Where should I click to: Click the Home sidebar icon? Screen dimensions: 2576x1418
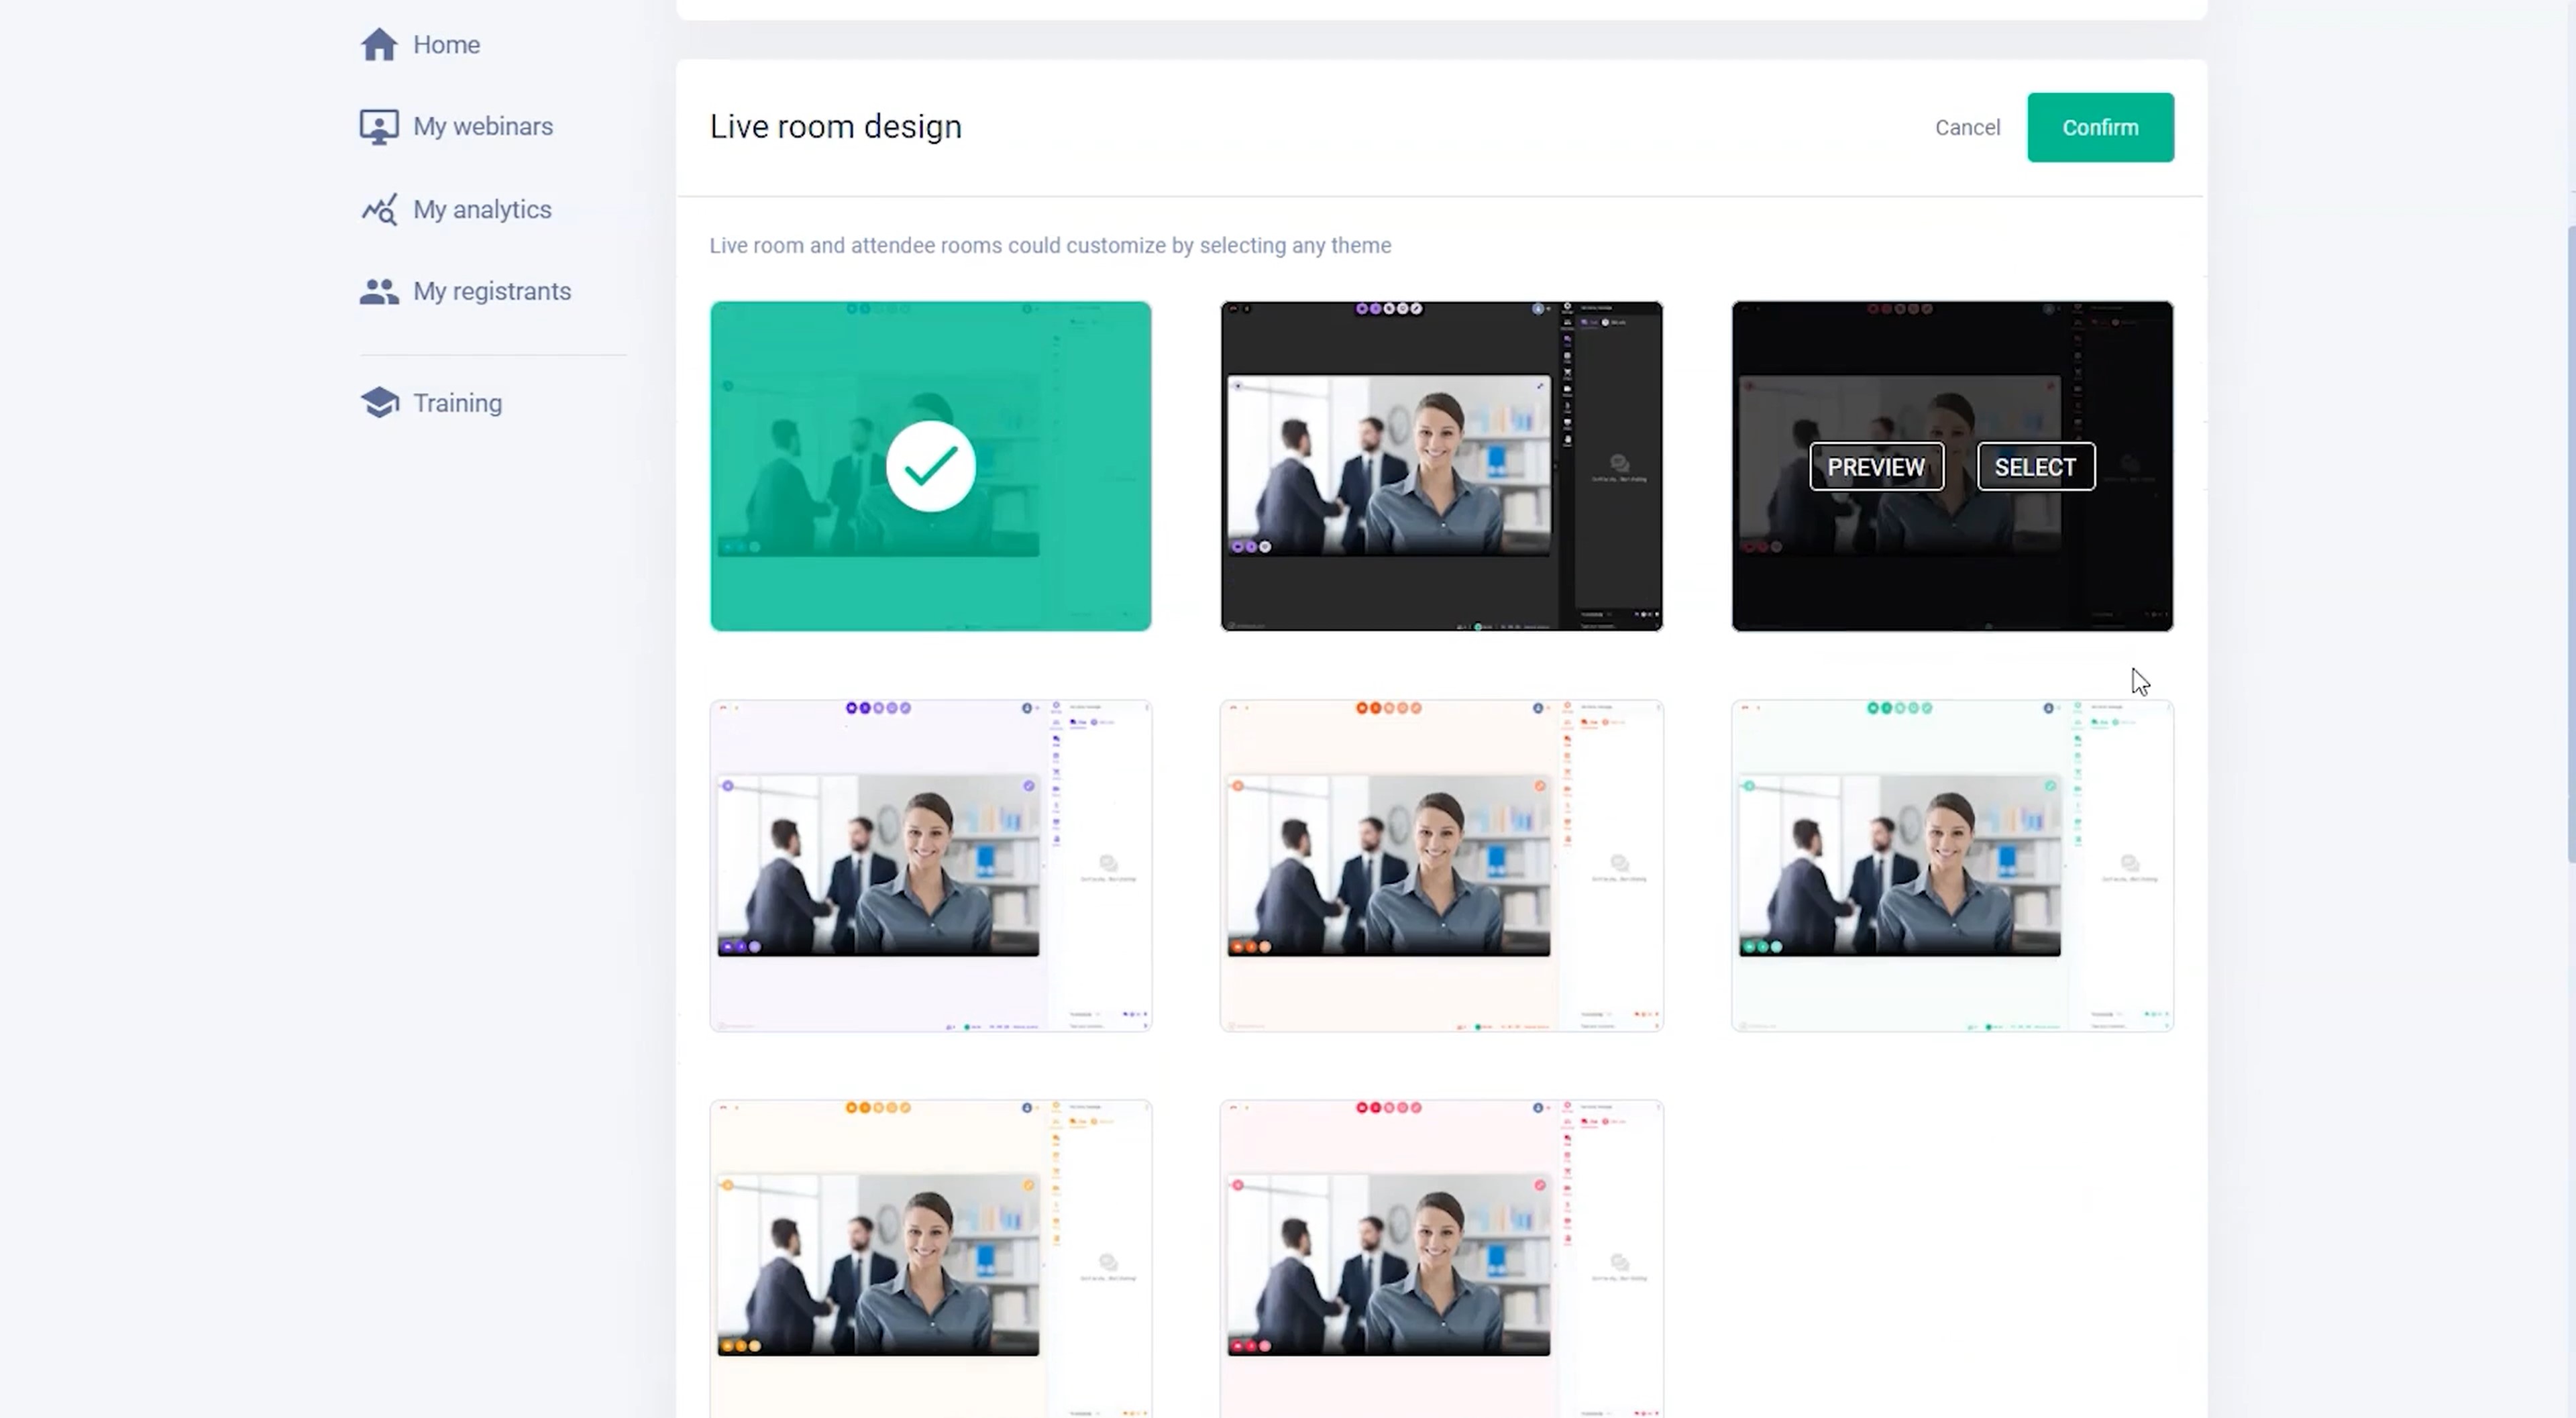pos(377,44)
